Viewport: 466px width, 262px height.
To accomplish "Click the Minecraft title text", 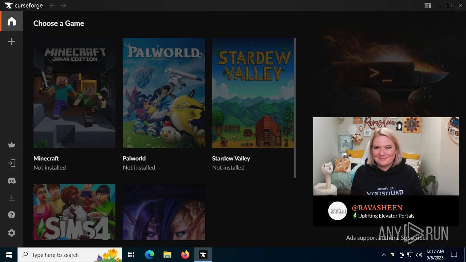I will (x=46, y=158).
